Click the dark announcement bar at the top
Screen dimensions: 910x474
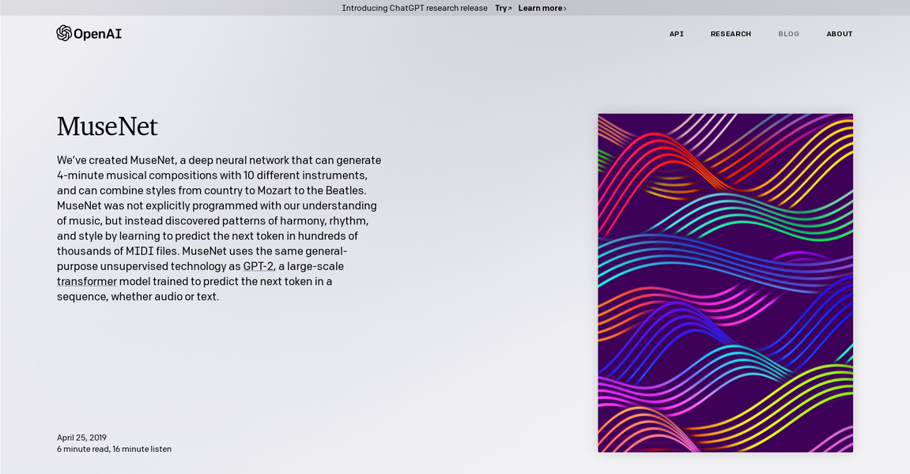click(237, 8)
